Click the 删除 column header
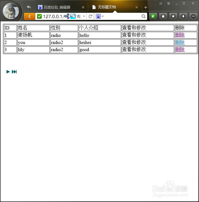The height and width of the screenshot is (202, 199). pyautogui.click(x=186, y=28)
